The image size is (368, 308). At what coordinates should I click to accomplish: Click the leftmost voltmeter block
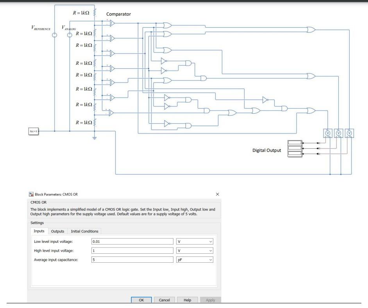[x=327, y=133]
